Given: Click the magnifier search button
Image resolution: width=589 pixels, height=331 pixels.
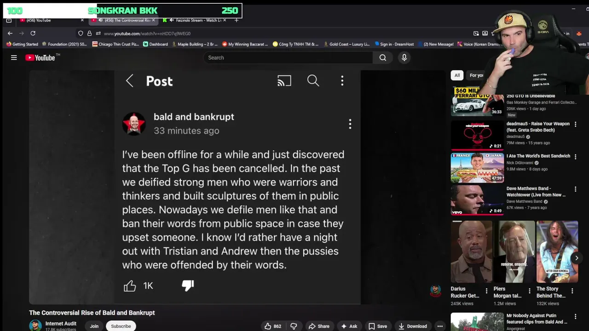Looking at the screenshot, I should pos(383,57).
